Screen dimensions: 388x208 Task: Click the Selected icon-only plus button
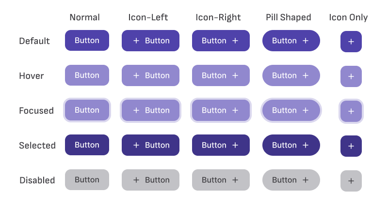click(x=351, y=146)
